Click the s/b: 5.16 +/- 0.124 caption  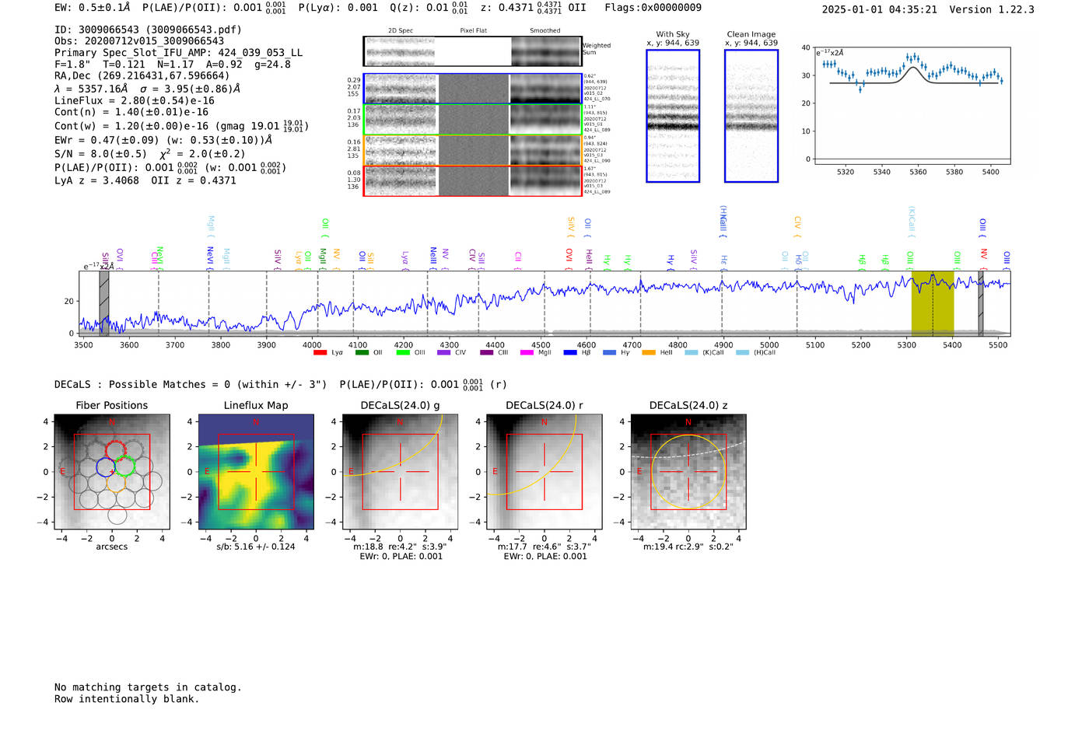click(x=256, y=547)
